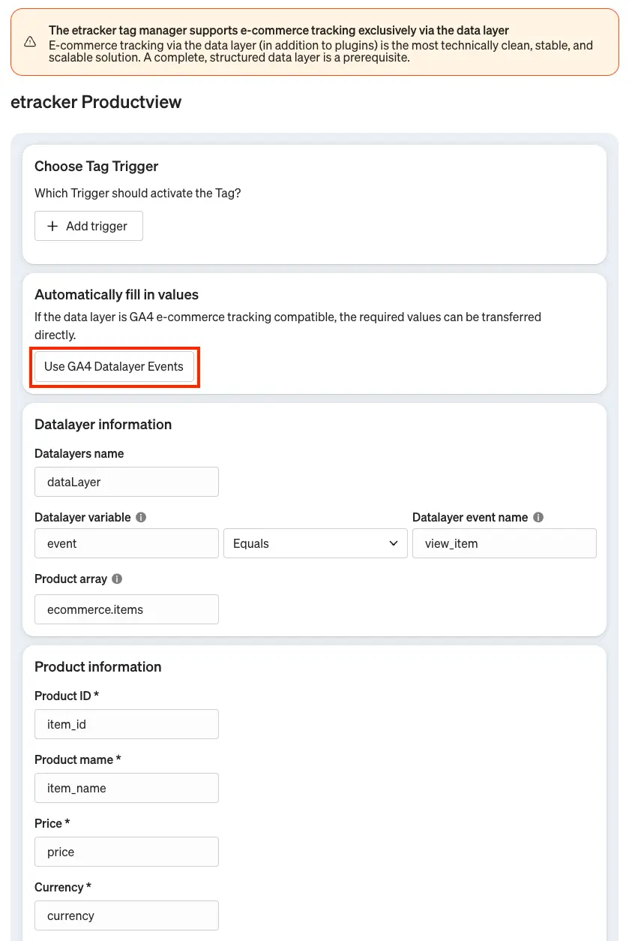The width and height of the screenshot is (629, 941).
Task: Click the 'etracker Productview' heading
Action: (x=96, y=102)
